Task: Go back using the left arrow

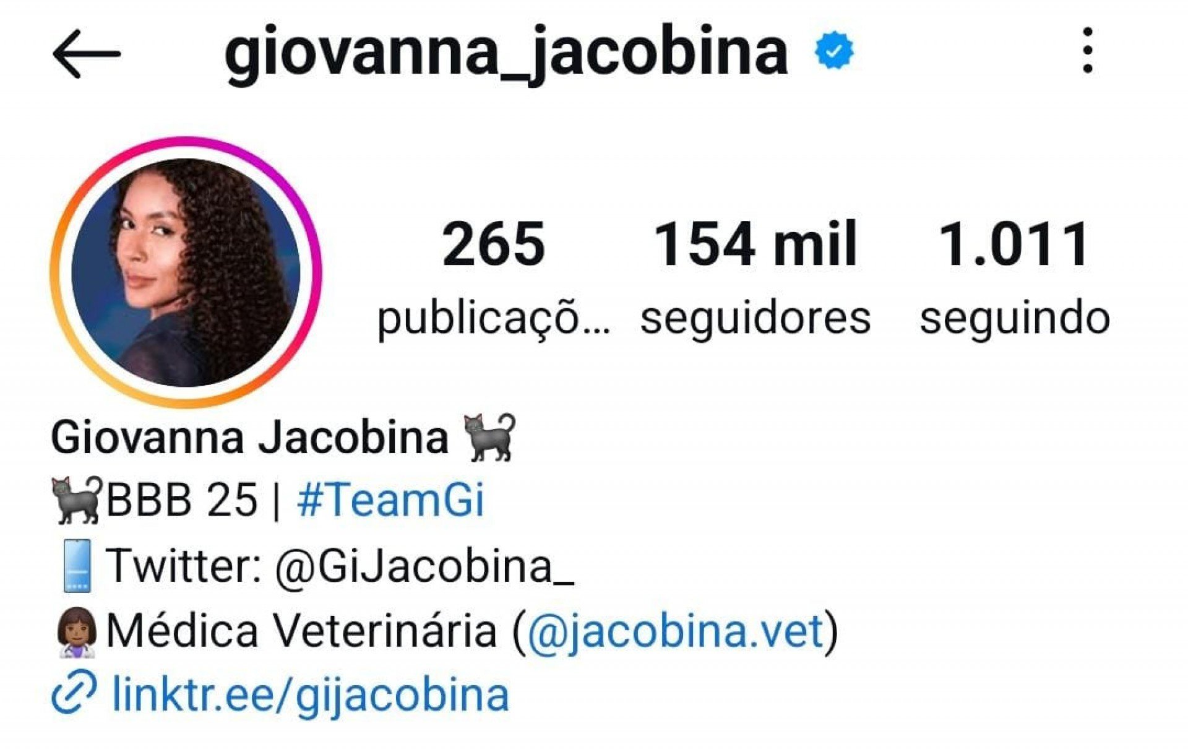Action: [87, 54]
